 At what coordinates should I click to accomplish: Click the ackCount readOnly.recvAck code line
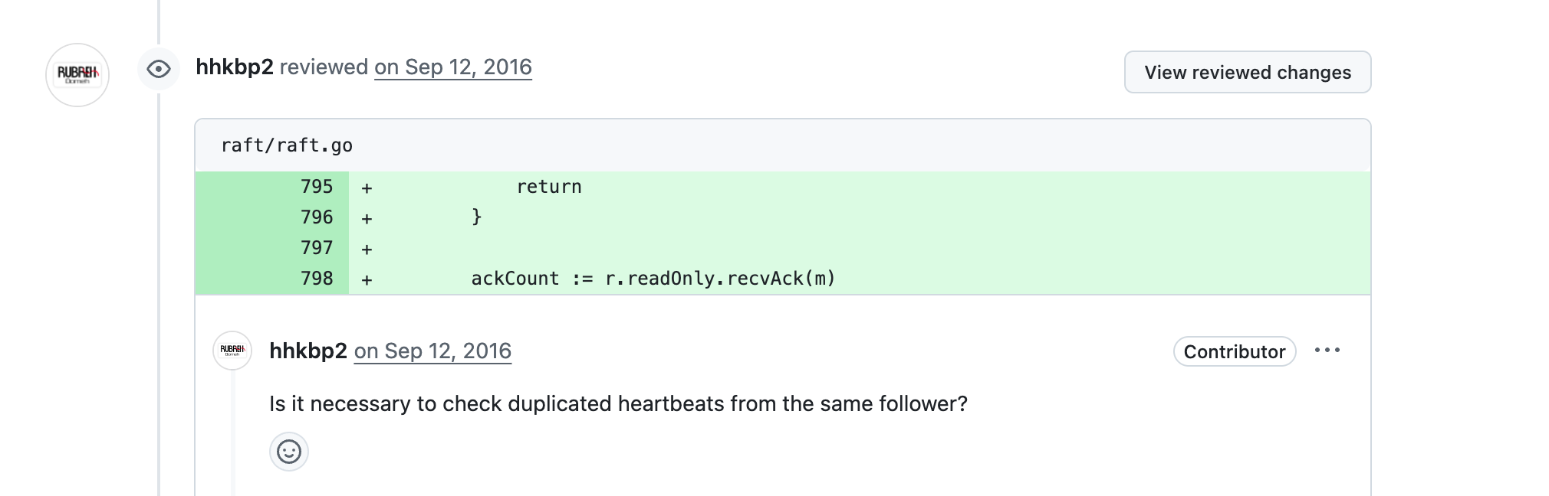[653, 279]
